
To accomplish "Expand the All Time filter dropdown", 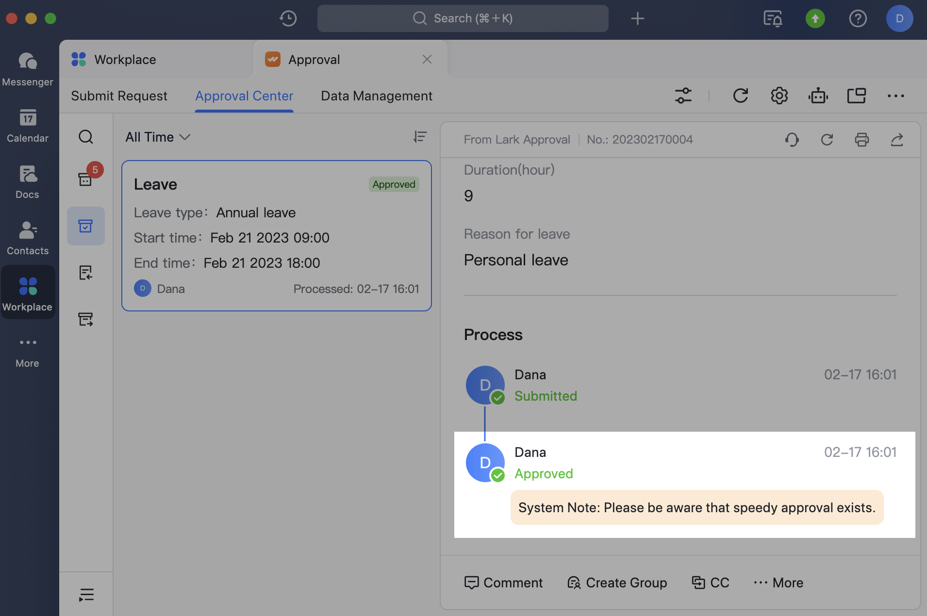I will pyautogui.click(x=157, y=137).
